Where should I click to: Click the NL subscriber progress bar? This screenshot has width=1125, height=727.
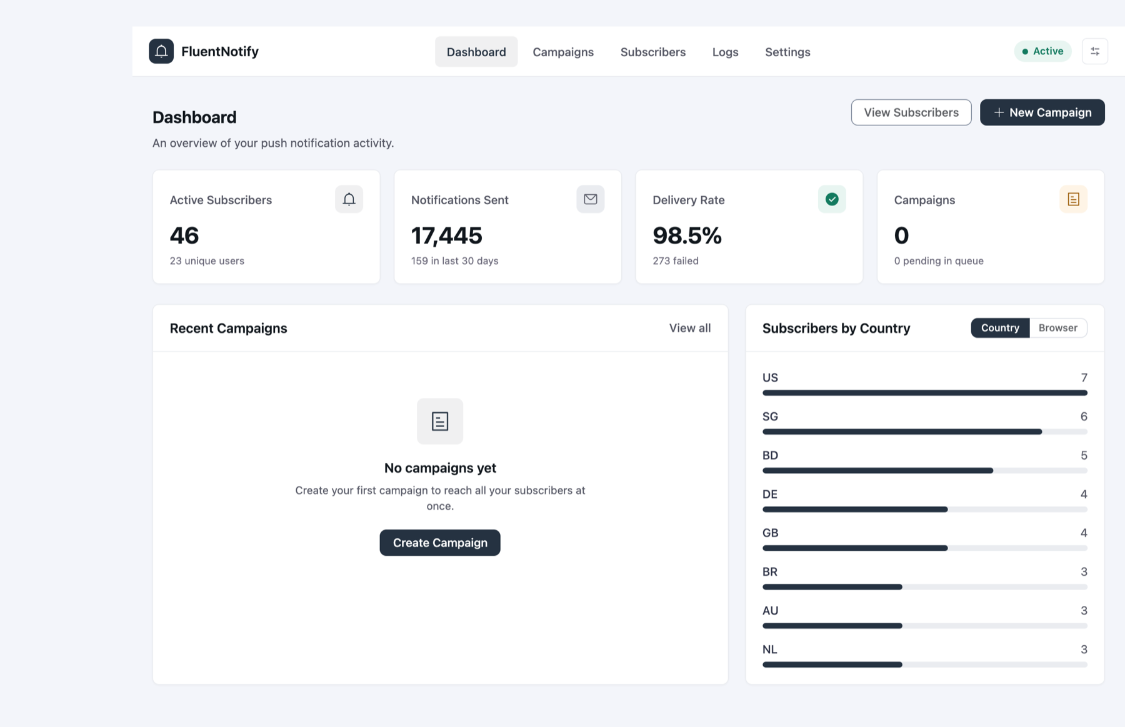click(x=925, y=665)
